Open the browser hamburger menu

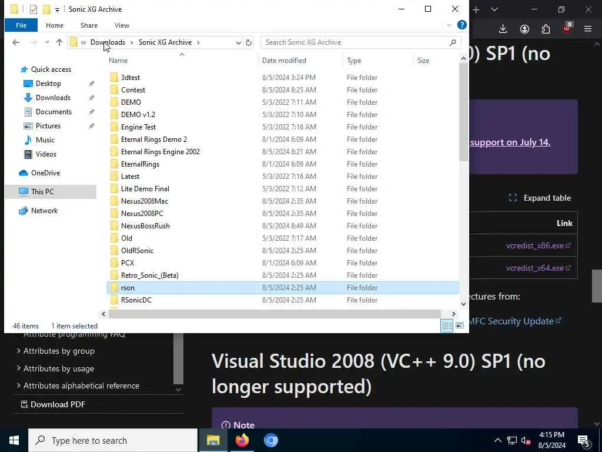(588, 29)
